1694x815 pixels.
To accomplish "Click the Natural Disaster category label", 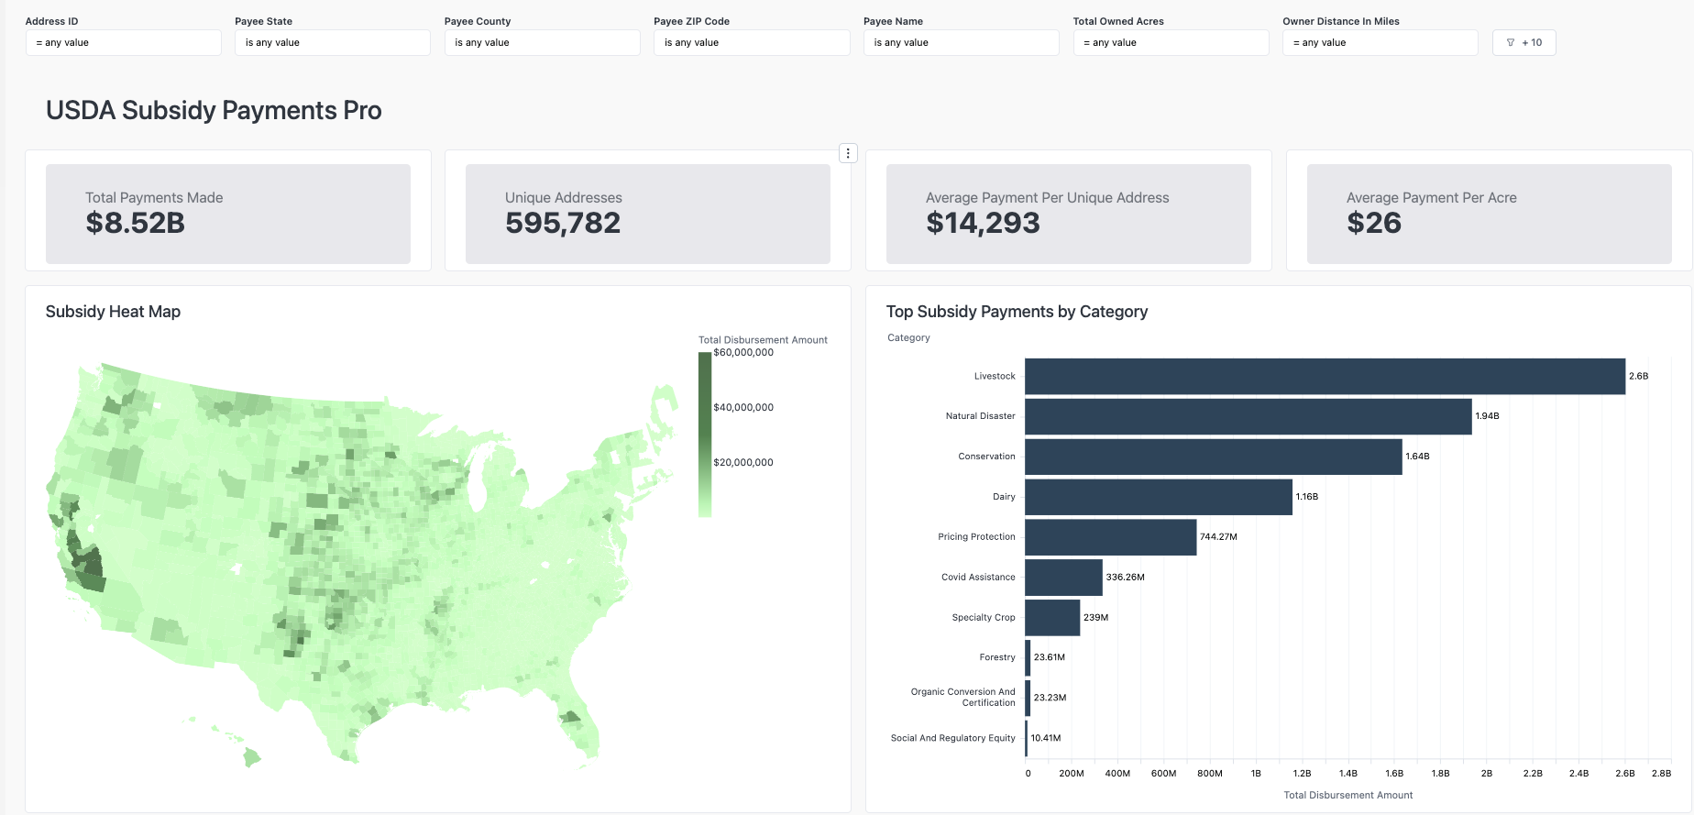I will click(x=981, y=416).
